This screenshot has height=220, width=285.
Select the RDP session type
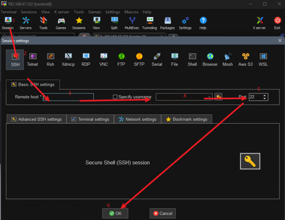(x=86, y=60)
